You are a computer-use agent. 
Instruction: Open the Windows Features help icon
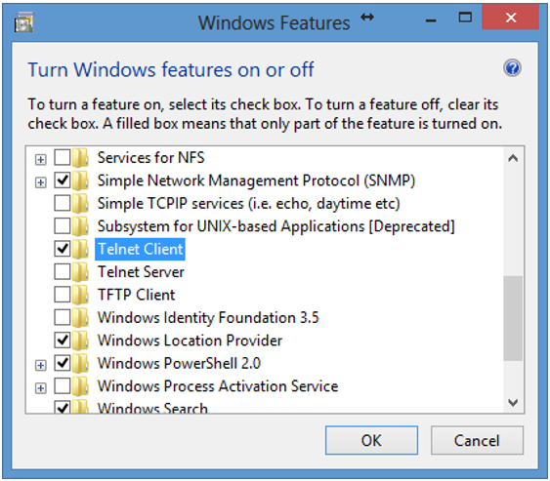[512, 68]
